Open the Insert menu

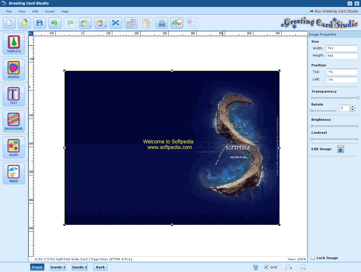[50, 12]
